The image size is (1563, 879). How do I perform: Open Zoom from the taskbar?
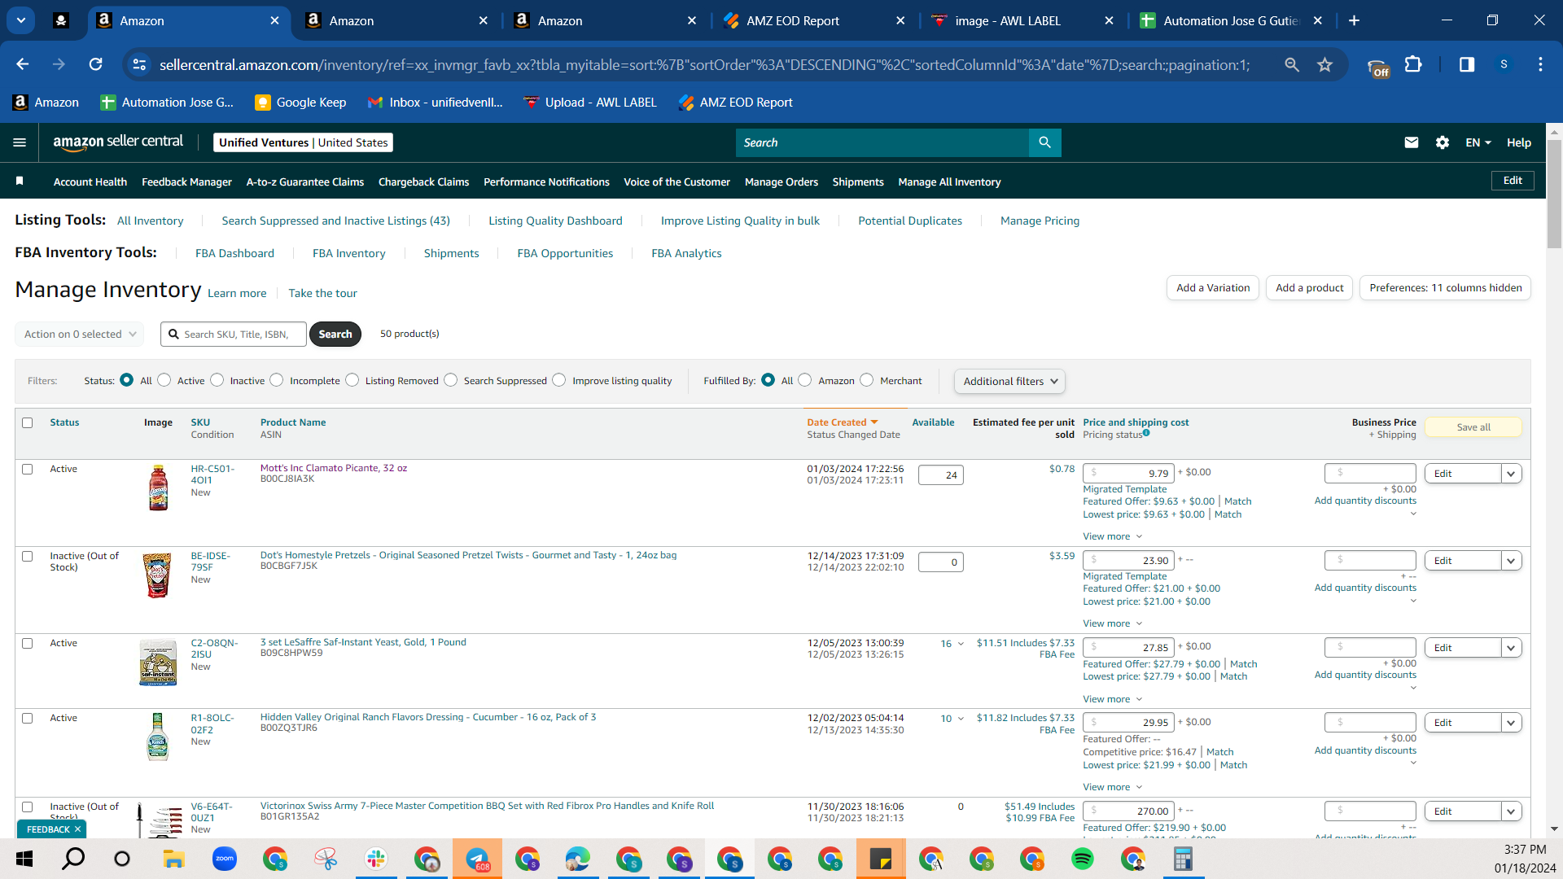point(224,859)
